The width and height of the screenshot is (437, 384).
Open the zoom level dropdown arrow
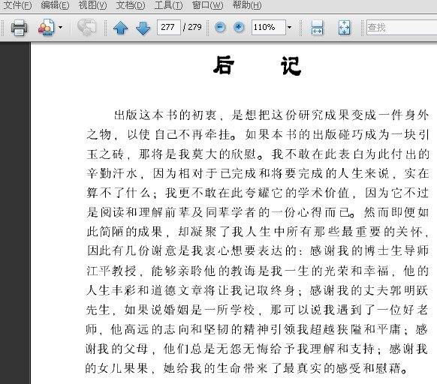click(289, 27)
